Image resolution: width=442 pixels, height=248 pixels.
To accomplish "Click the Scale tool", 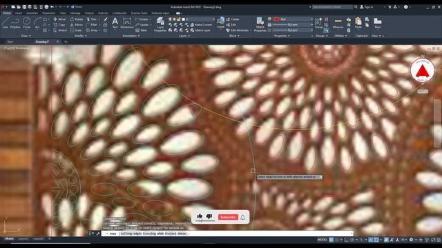I will [76, 30].
